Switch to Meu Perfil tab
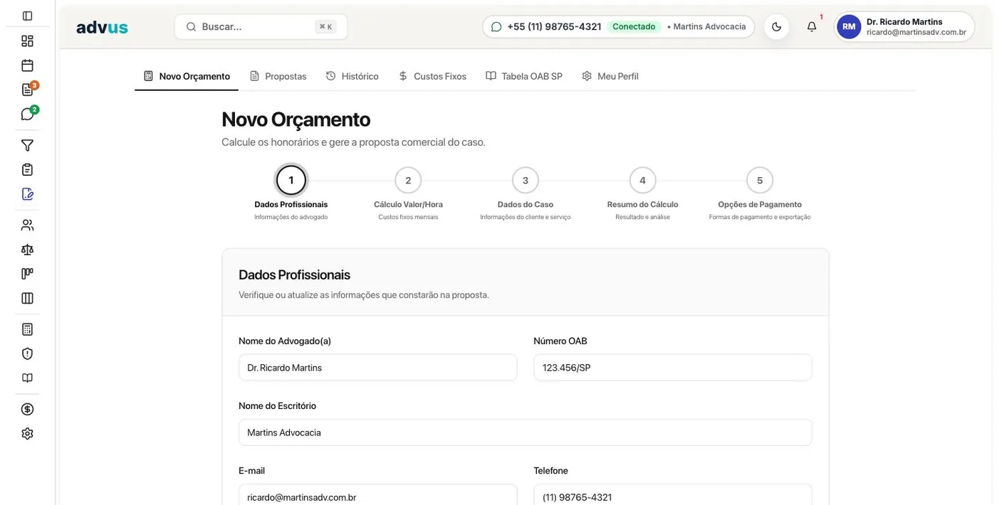 pyautogui.click(x=610, y=76)
